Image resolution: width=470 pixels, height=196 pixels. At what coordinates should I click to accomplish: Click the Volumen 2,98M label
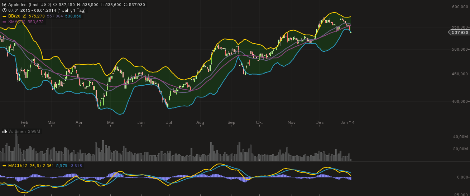pos(24,131)
